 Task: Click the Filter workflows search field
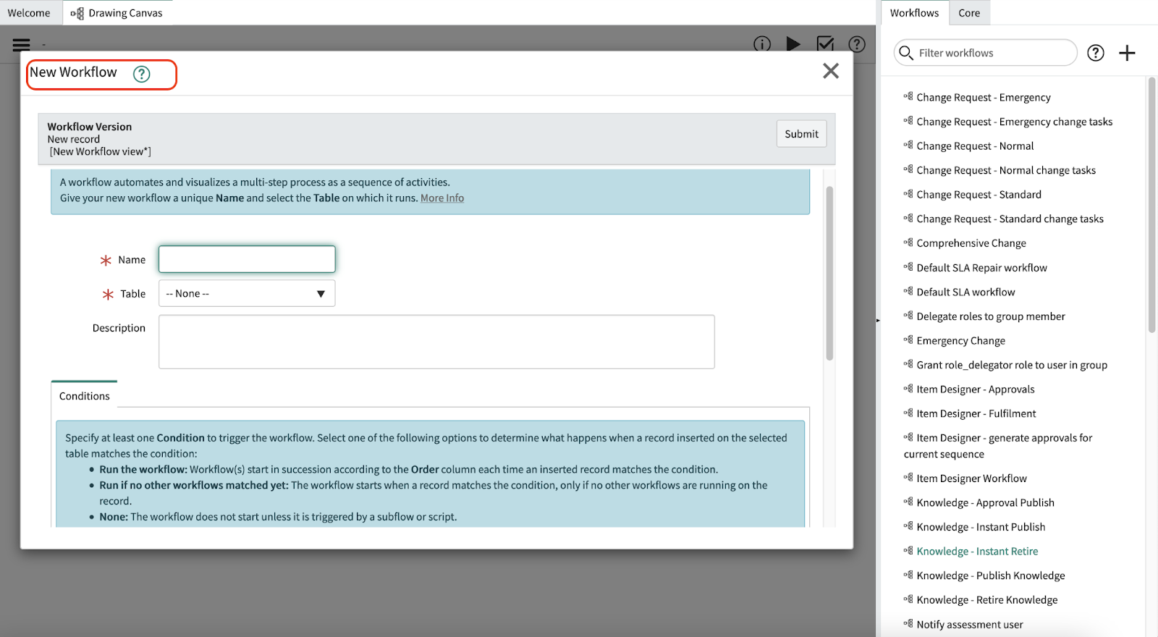(x=986, y=53)
